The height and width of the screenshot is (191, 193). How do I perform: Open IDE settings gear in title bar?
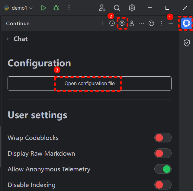tap(132, 8)
